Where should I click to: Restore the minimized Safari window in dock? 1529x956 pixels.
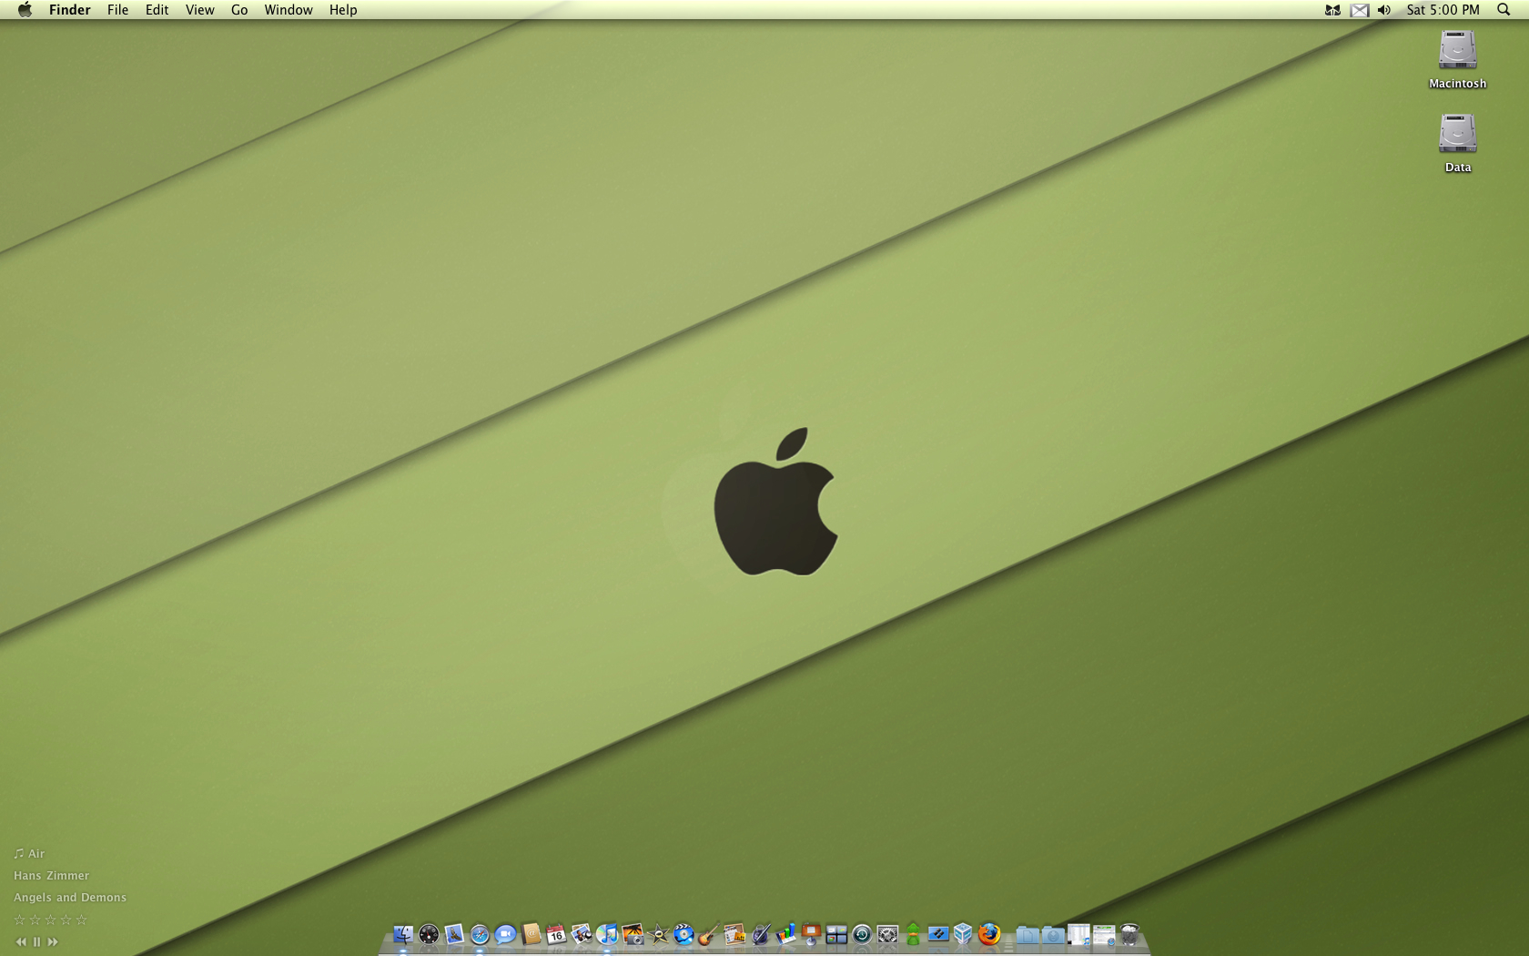1104,934
